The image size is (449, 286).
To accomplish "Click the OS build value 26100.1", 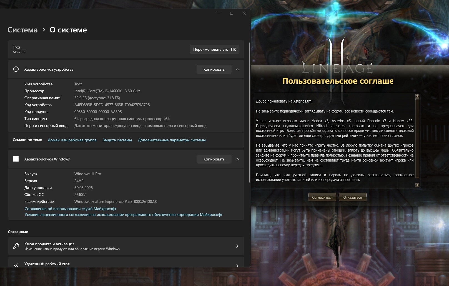I will [81, 195].
